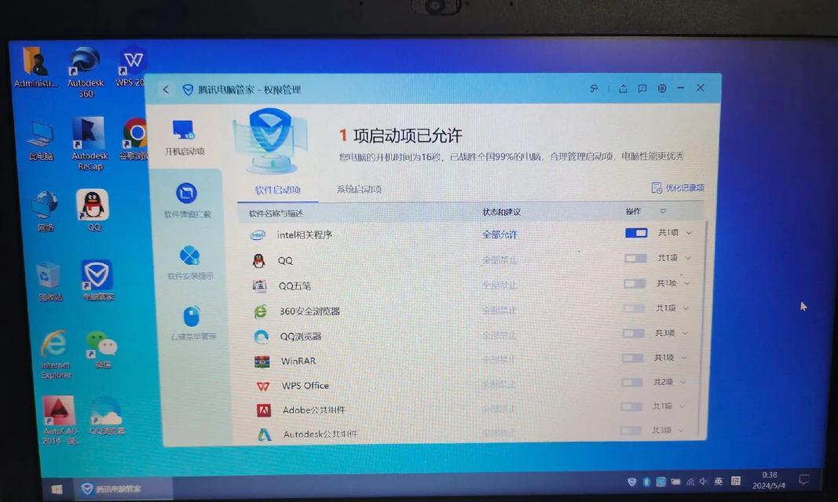Turn on the QQ五笔 startup toggle
This screenshot has height=502, width=838.
pos(635,283)
